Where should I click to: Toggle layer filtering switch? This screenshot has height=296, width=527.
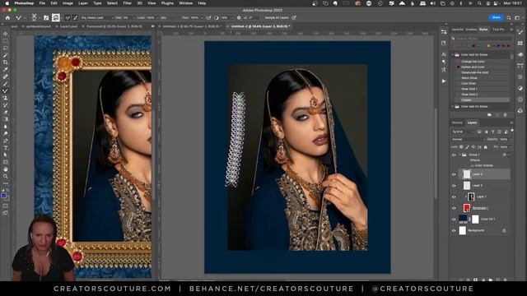[512, 131]
